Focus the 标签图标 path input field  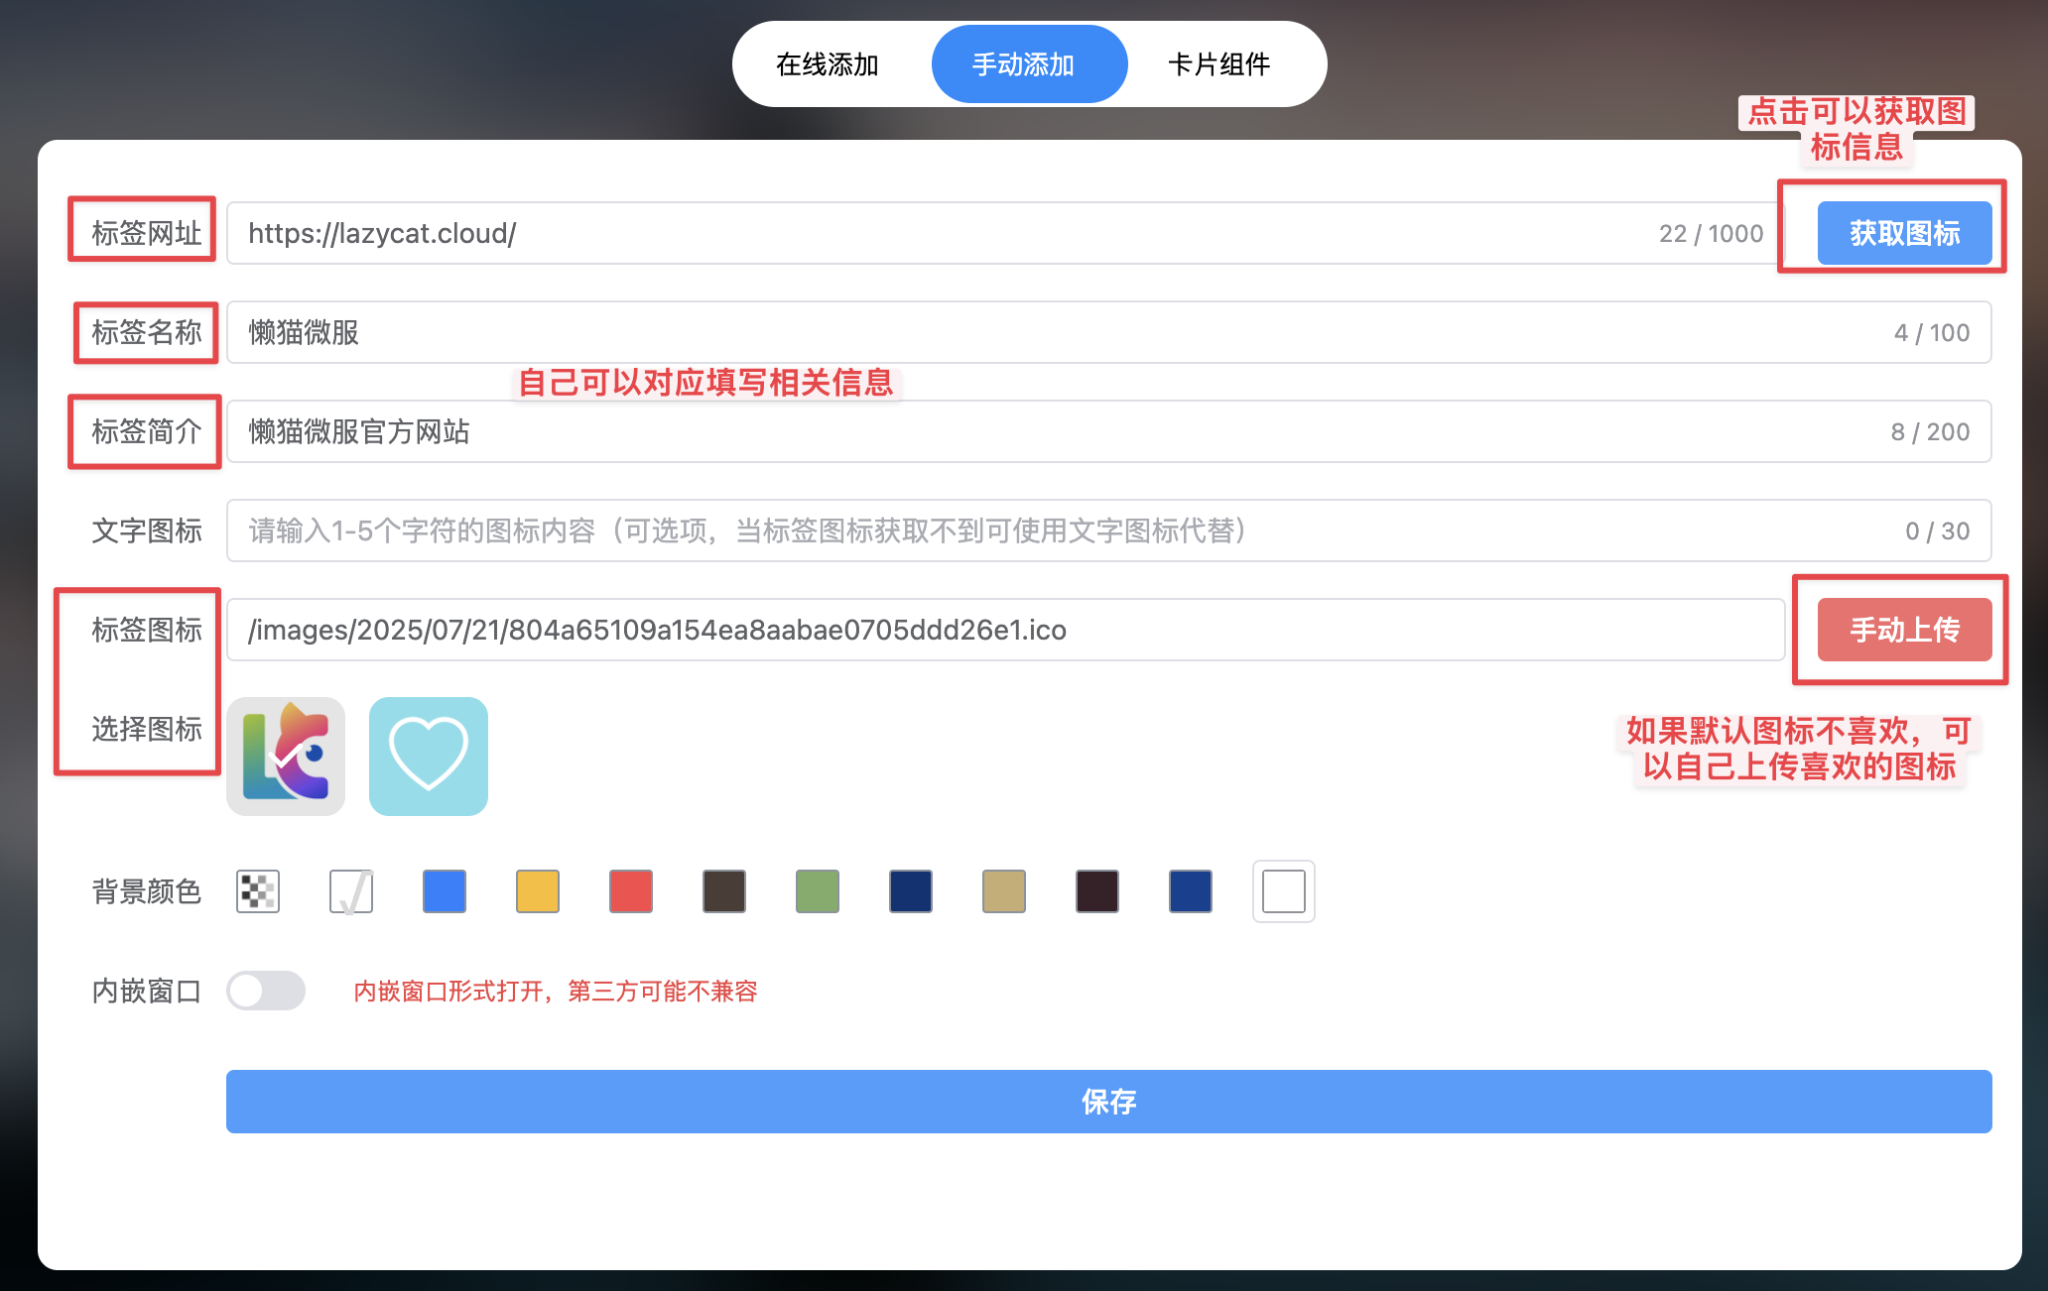click(x=1005, y=630)
